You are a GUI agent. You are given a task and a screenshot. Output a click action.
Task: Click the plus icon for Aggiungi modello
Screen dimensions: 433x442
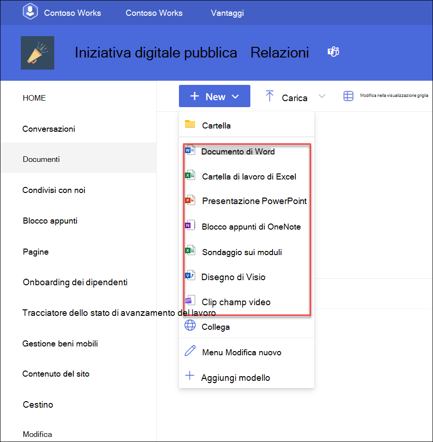point(190,376)
